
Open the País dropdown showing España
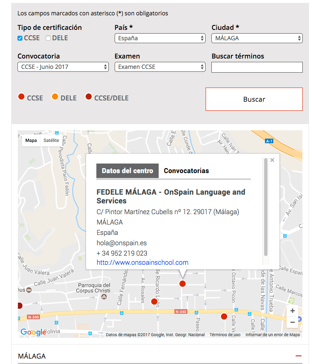160,38
